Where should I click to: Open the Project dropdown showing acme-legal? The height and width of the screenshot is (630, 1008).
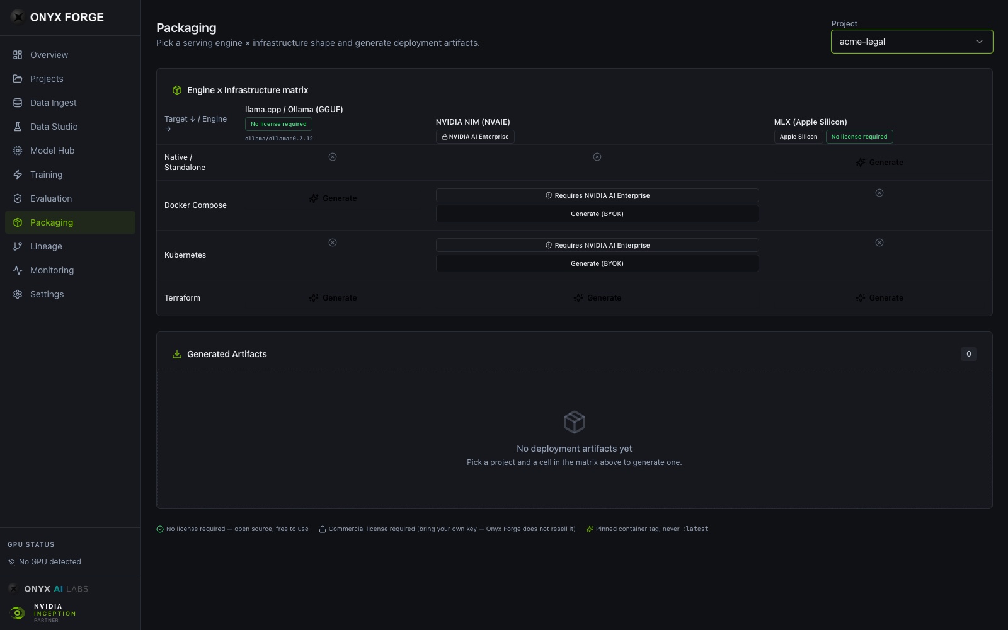912,42
